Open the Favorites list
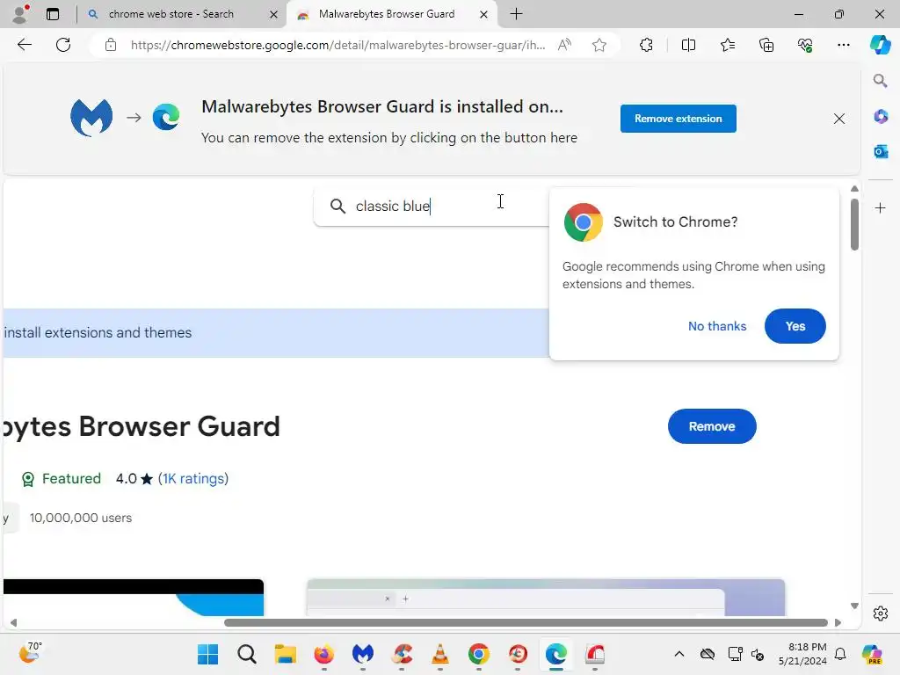Image resolution: width=900 pixels, height=675 pixels. [727, 45]
